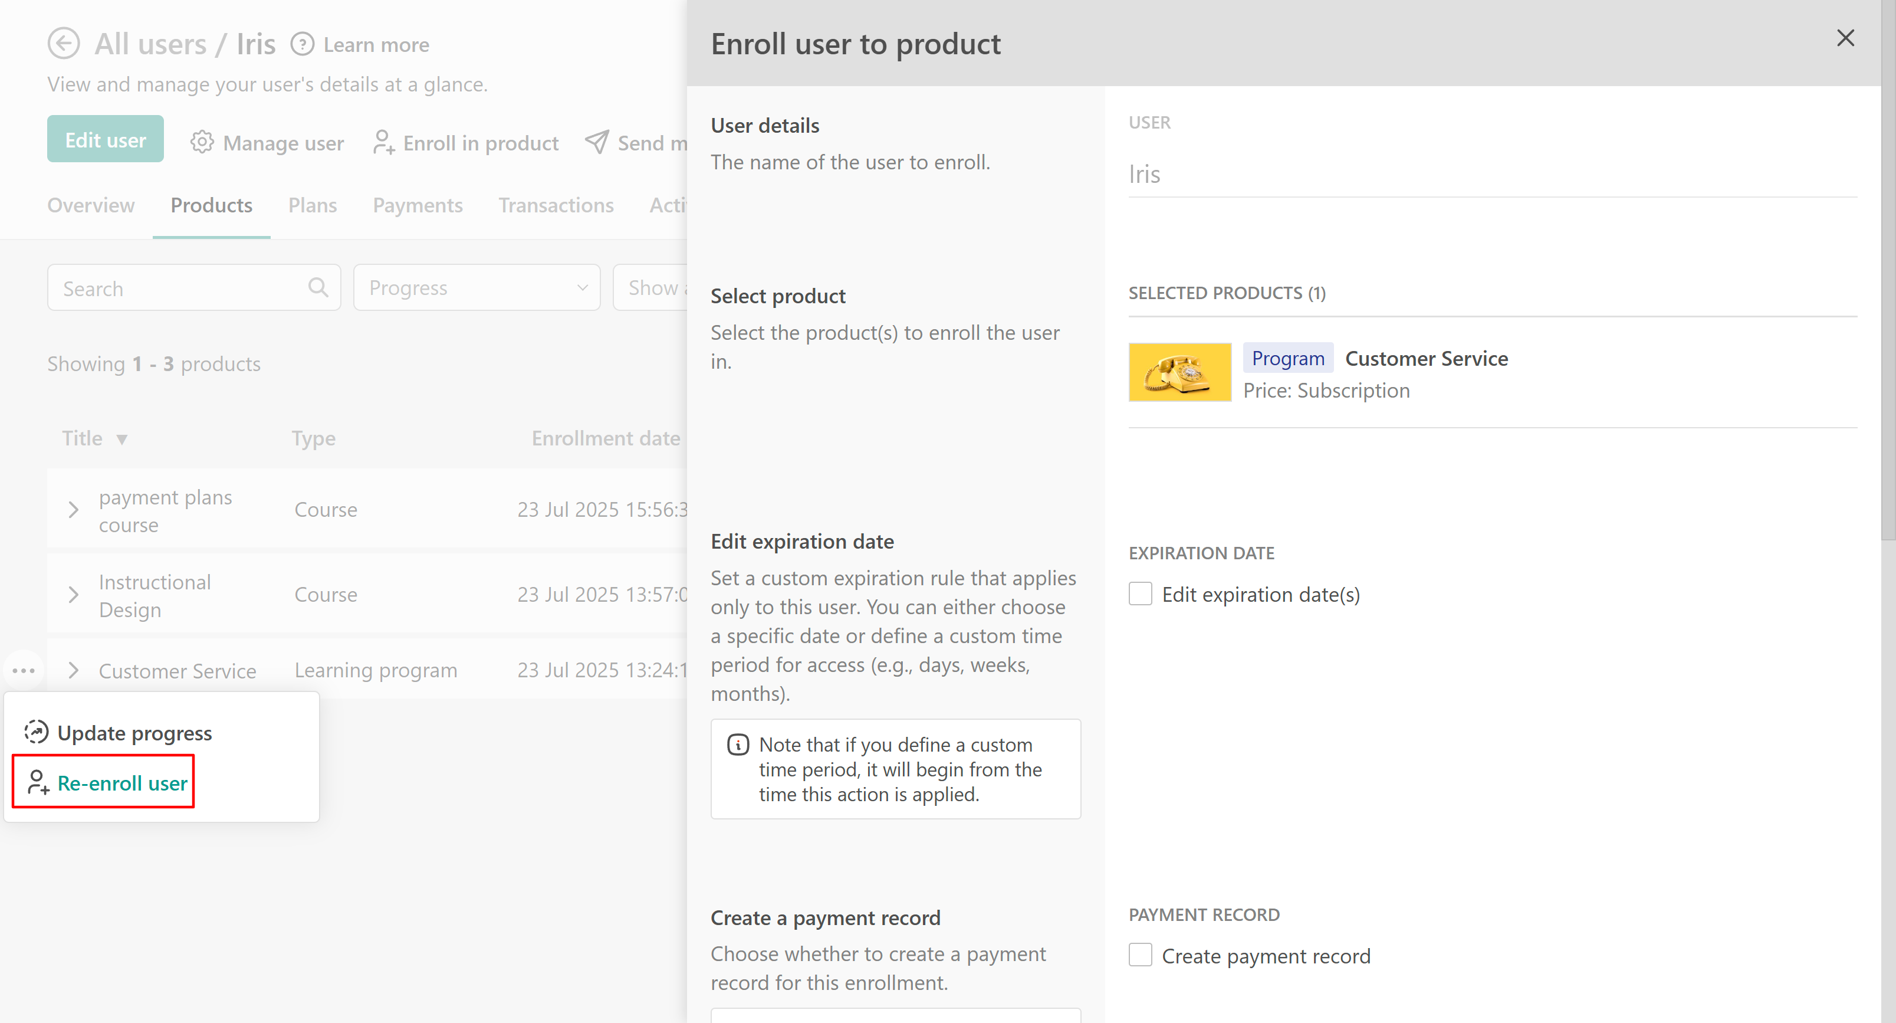Sort by the Title column header
The height and width of the screenshot is (1023, 1896).
pyautogui.click(x=82, y=438)
